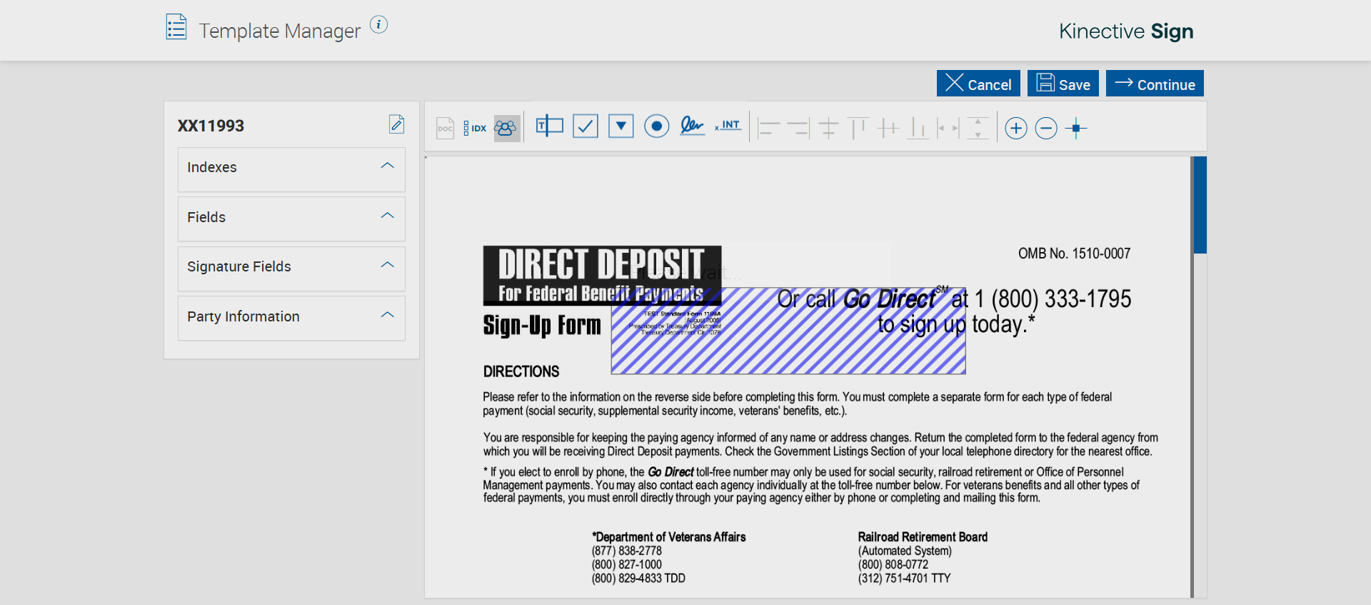Image resolution: width=1371 pixels, height=605 pixels.
Task: Click the XX11993 template name
Action: [211, 126]
